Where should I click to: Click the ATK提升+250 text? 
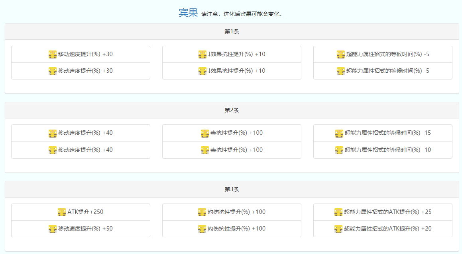coord(85,212)
